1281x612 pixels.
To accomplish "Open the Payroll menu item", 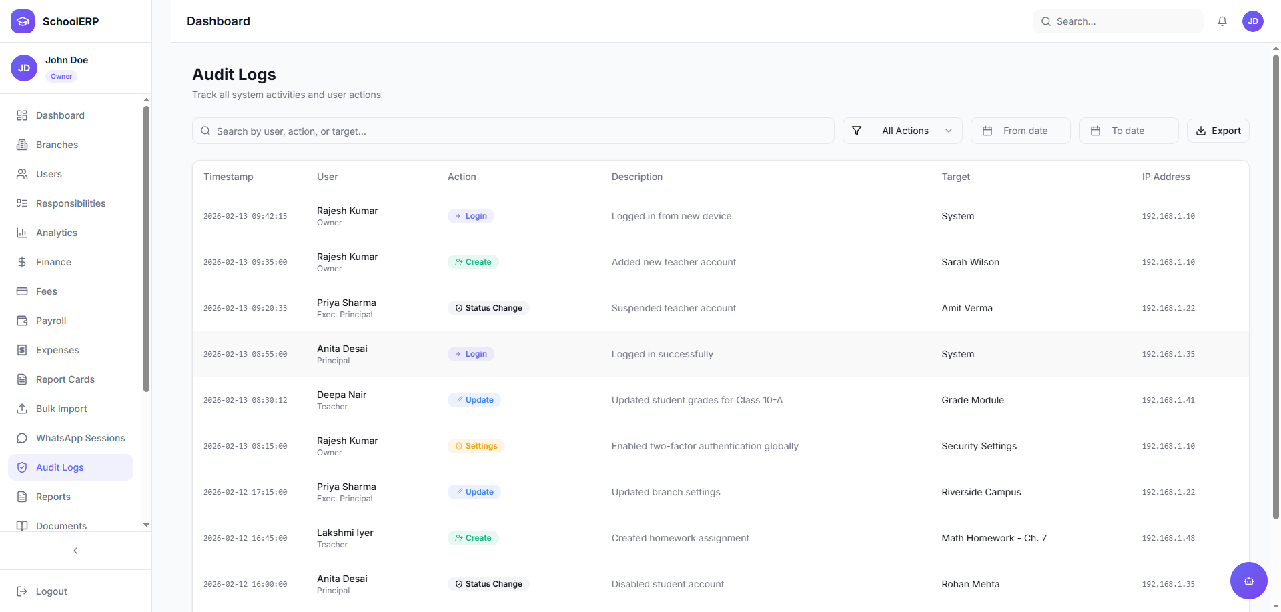I will 71,321.
